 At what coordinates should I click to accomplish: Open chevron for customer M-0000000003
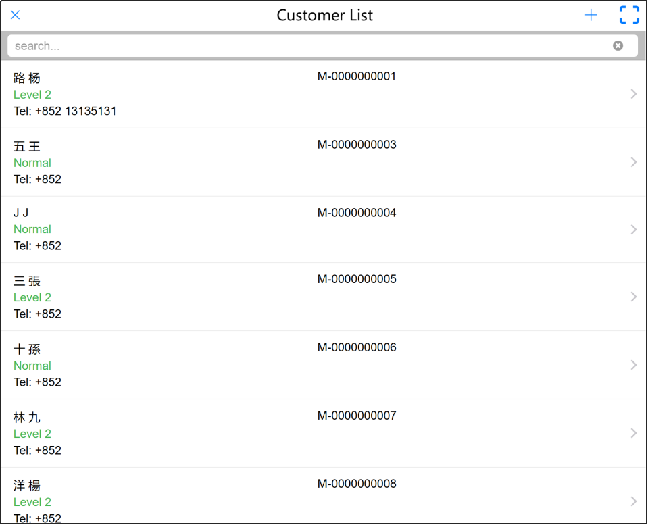(633, 162)
